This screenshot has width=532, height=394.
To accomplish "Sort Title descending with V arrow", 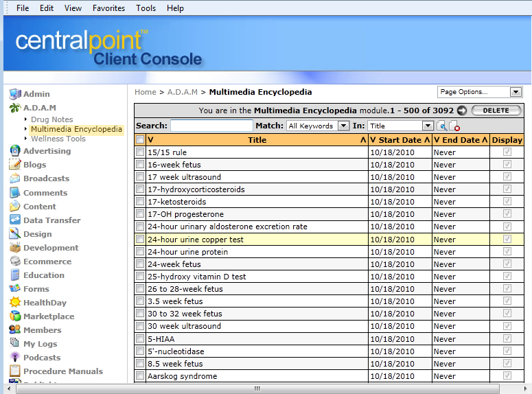I will click(x=150, y=140).
